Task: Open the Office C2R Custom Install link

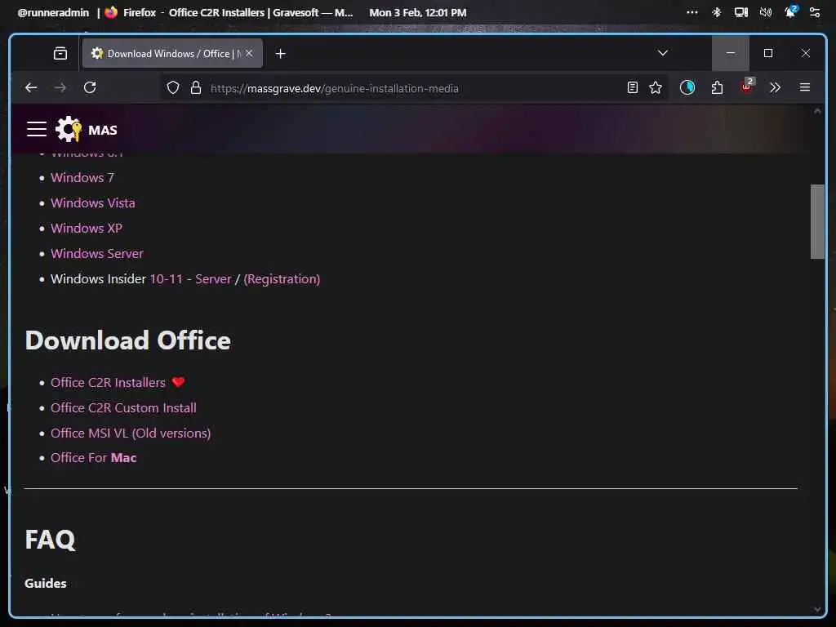Action: pos(123,408)
